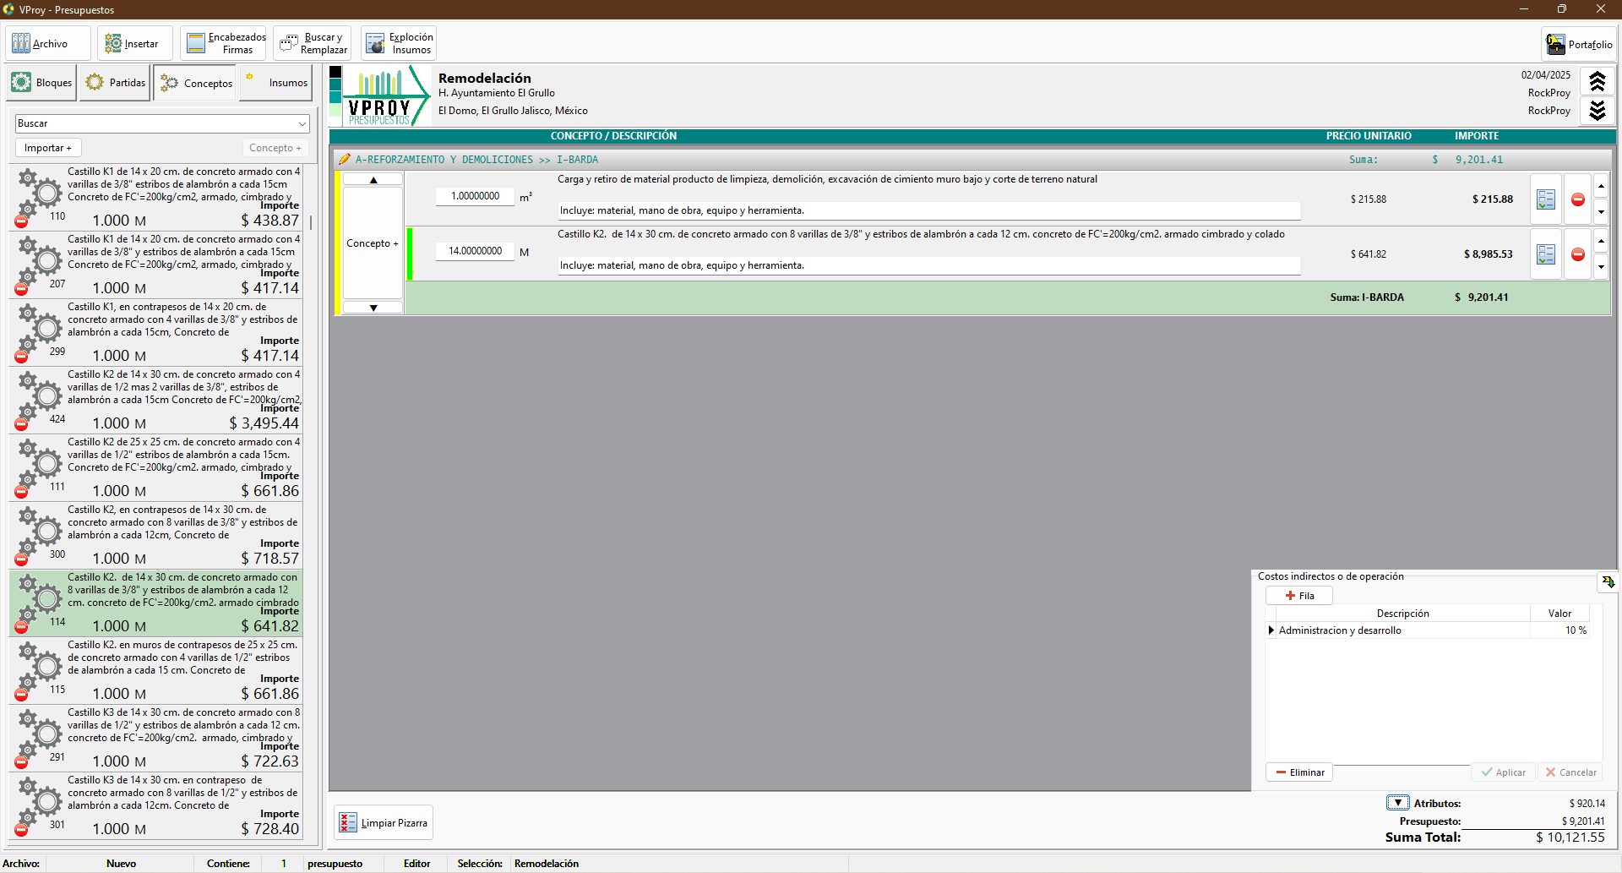Switch to the Partidas tab
Image resolution: width=1622 pixels, height=873 pixels.
(116, 83)
